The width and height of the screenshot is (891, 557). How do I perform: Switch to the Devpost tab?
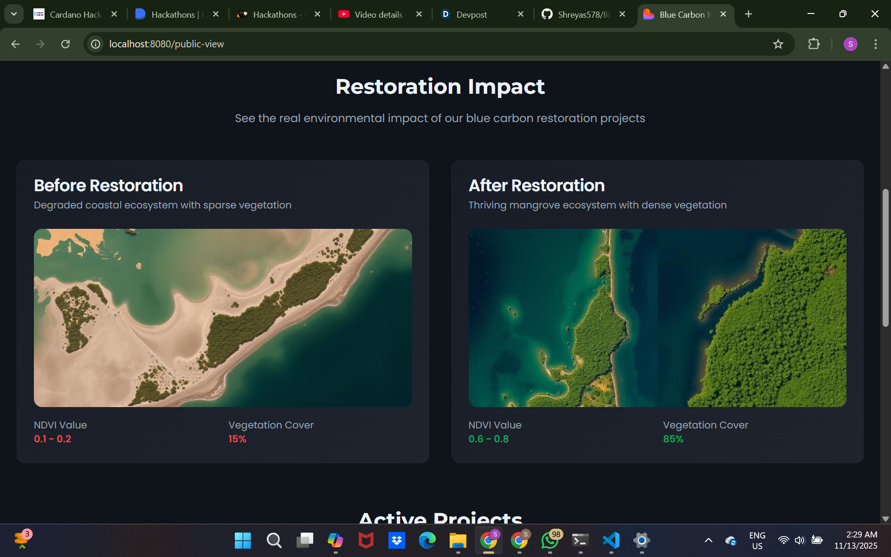pos(471,14)
